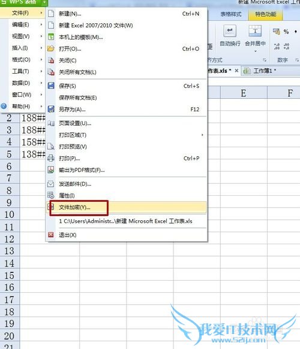The width and height of the screenshot is (300, 349).
Task: Click the floppy disk icon beside 保存(S)
Action: (51, 86)
